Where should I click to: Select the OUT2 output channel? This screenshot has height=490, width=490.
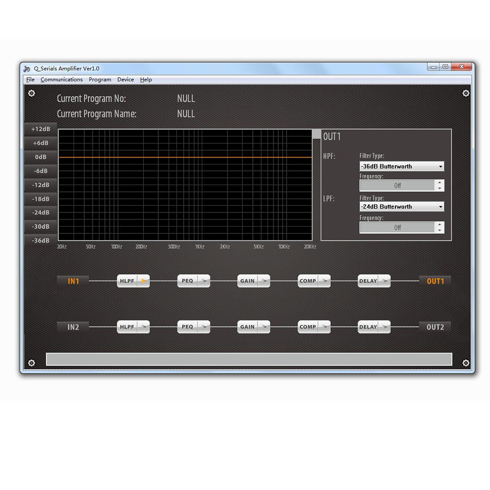[435, 327]
